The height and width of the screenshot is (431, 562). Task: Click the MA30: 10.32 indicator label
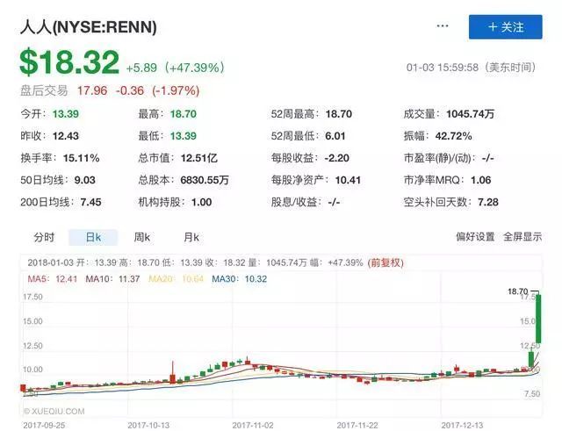pos(240,279)
